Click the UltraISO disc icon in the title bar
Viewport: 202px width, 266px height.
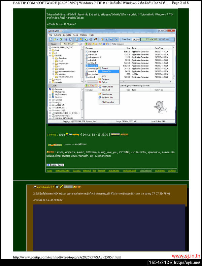49,31
